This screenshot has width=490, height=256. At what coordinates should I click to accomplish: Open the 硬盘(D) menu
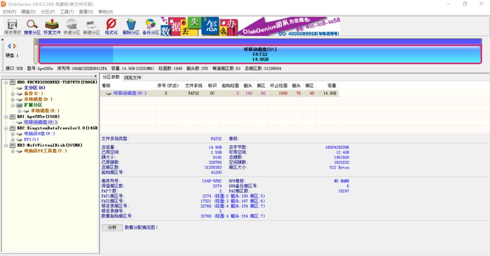pos(29,11)
